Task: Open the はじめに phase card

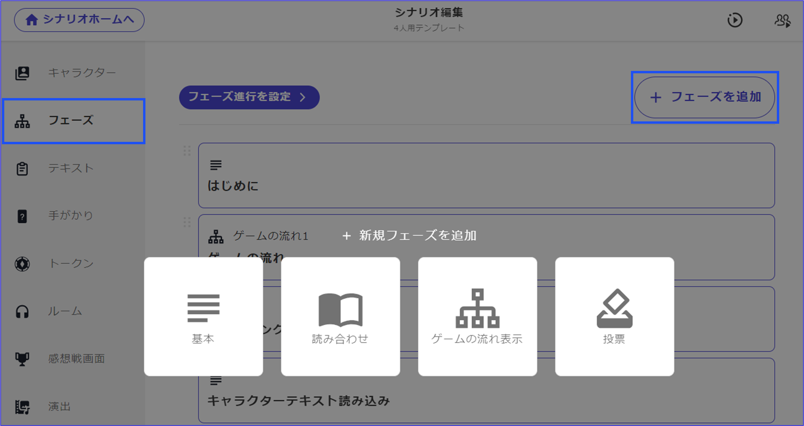Action: tap(486, 176)
